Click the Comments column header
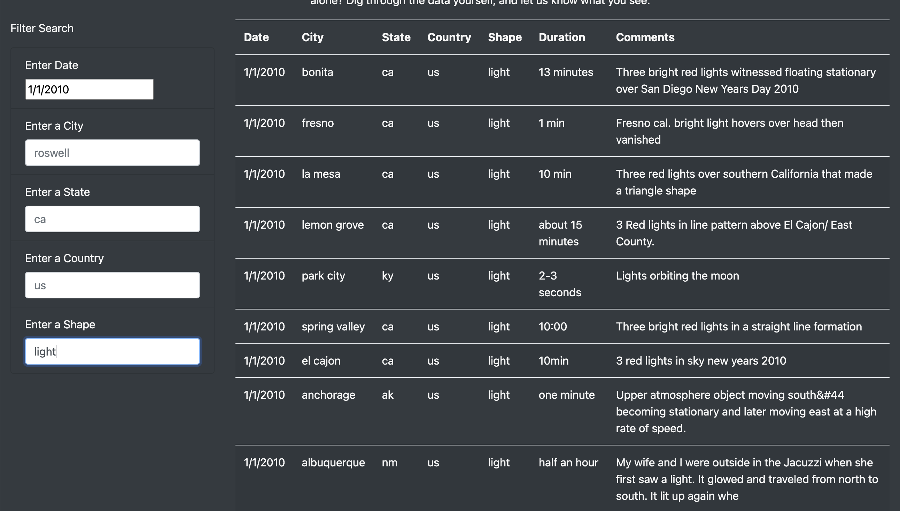This screenshot has width=900, height=511. pyautogui.click(x=645, y=37)
